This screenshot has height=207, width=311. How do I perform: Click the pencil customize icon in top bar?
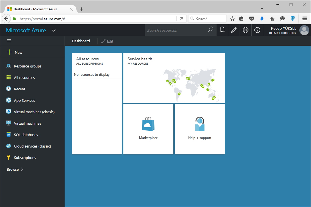[234, 30]
